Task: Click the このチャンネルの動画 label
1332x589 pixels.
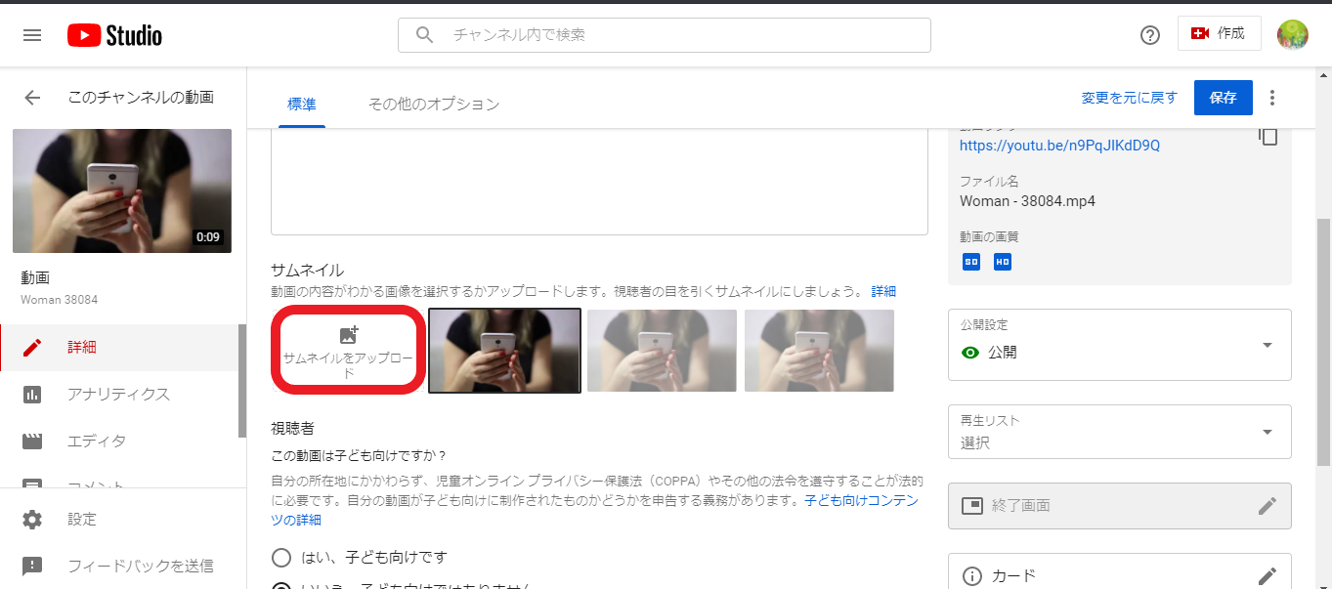Action: tap(141, 98)
